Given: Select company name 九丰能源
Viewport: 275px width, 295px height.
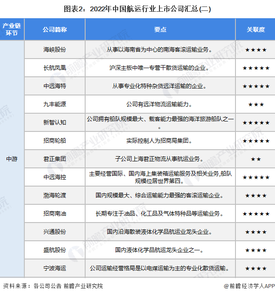Looking at the screenshot, I should click(55, 104).
